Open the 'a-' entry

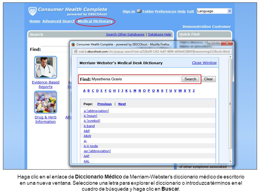coord(85,141)
